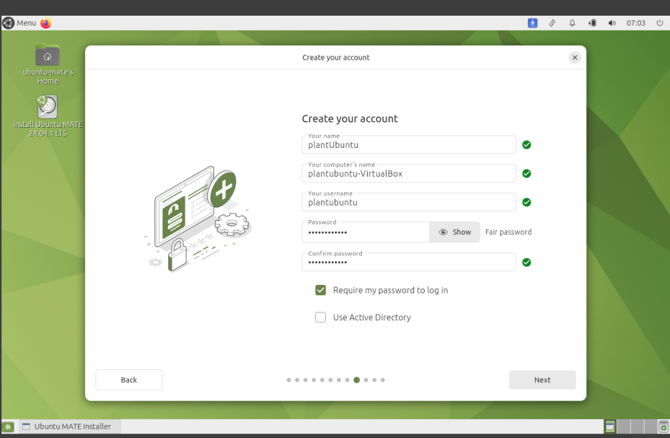Open the Trash icon in bottom panel
This screenshot has height=438, width=670.
(x=661, y=427)
